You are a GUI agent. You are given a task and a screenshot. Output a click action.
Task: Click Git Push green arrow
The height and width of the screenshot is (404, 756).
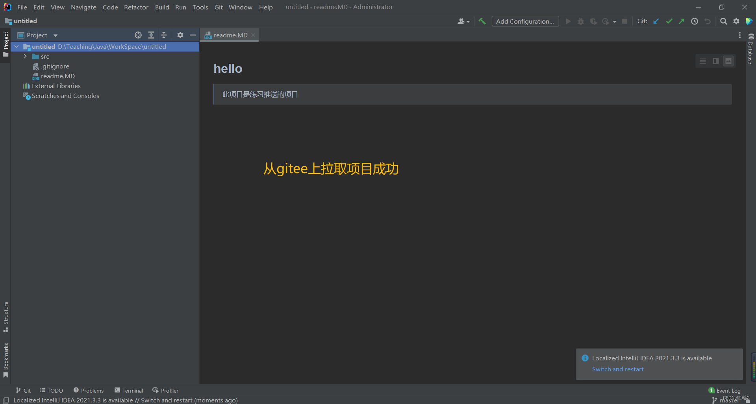[x=682, y=21]
